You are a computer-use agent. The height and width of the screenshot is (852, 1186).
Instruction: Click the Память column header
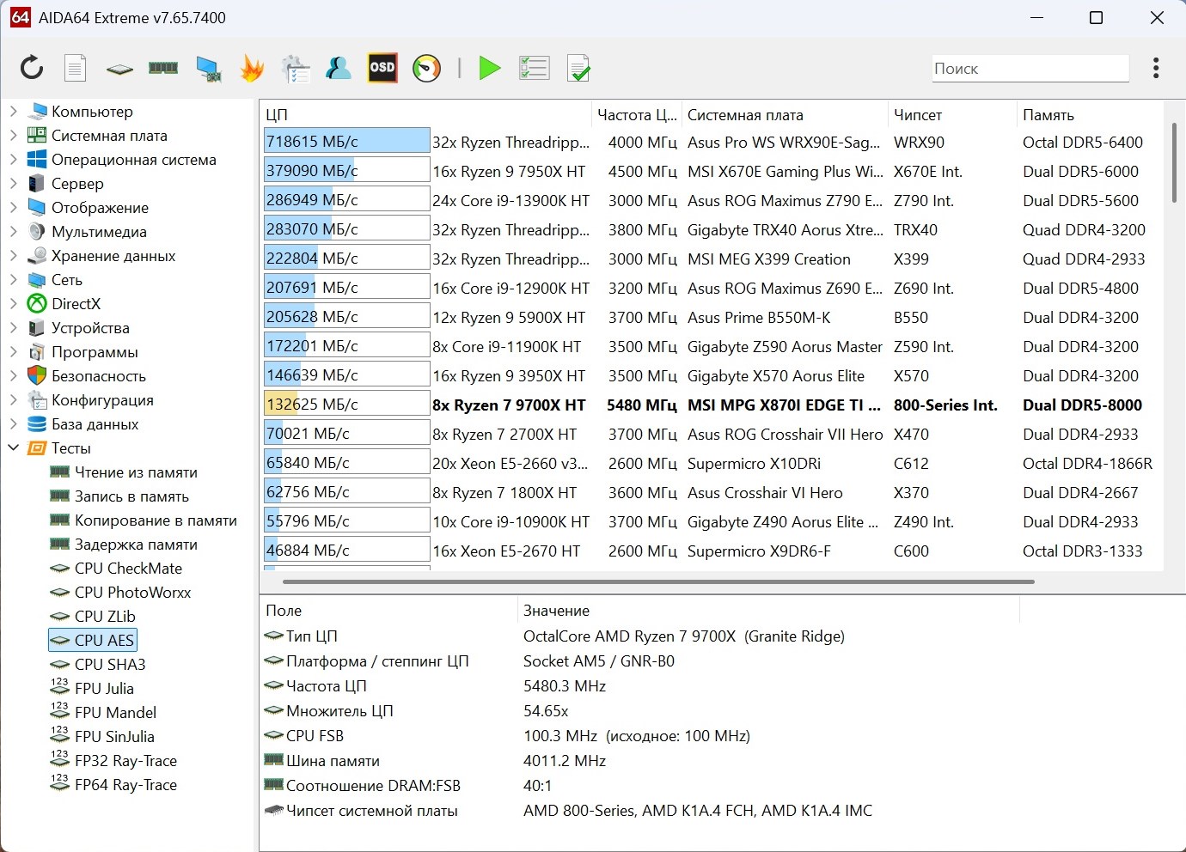click(1048, 115)
